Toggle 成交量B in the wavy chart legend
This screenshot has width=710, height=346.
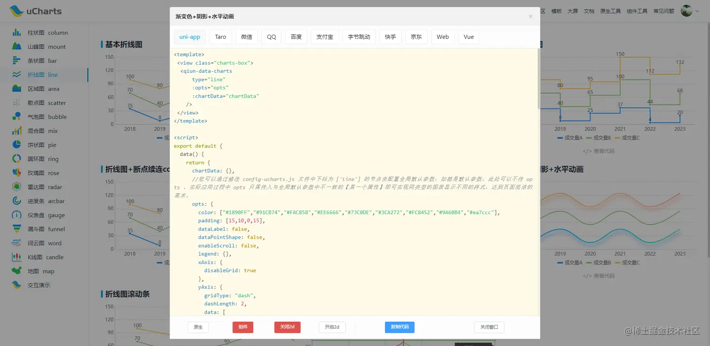[598, 263]
